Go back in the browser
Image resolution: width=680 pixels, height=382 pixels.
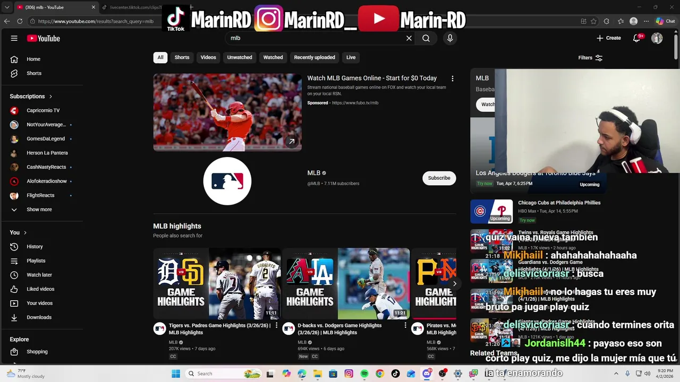[7, 21]
